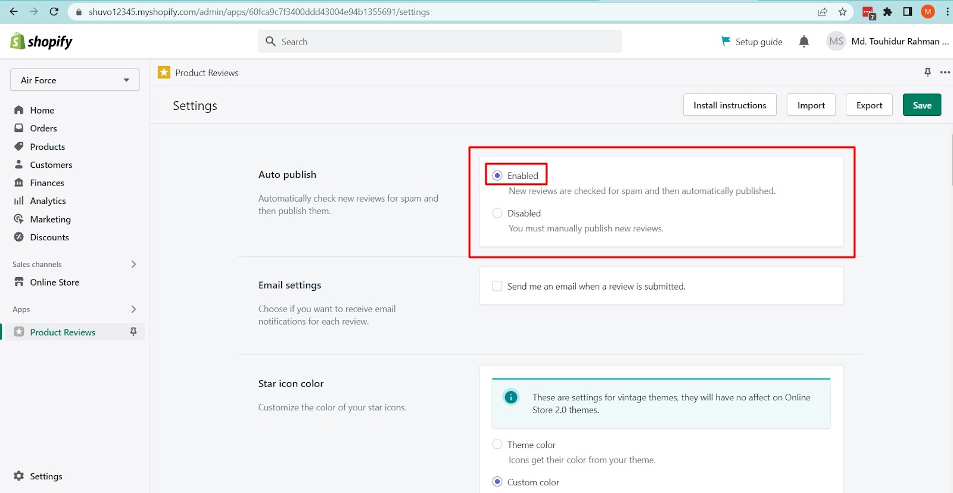The height and width of the screenshot is (493, 953).
Task: Reload the page with the refresh icon
Action: (x=54, y=11)
